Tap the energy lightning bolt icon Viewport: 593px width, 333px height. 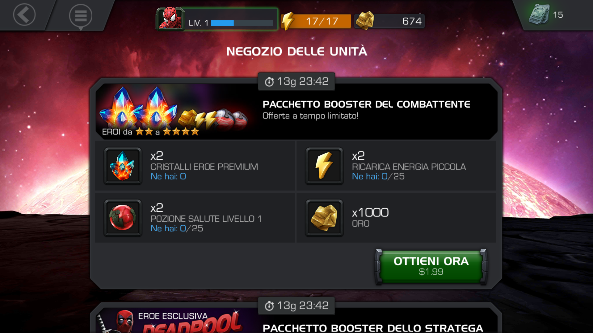tap(288, 21)
